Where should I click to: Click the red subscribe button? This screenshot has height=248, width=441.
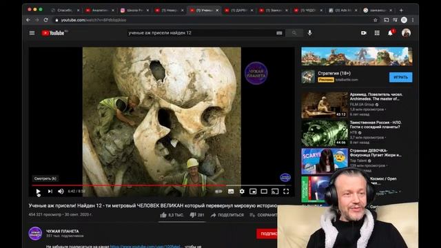(267, 234)
